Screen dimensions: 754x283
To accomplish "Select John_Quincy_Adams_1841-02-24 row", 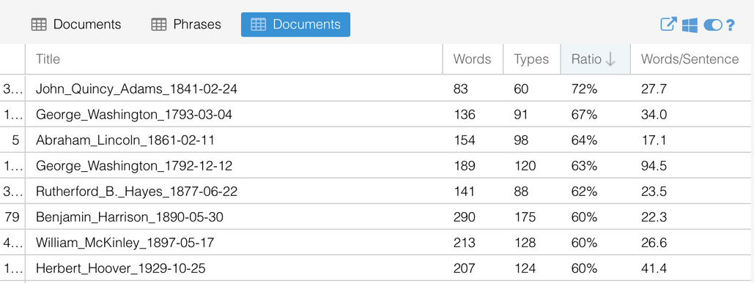I will 375,88.
